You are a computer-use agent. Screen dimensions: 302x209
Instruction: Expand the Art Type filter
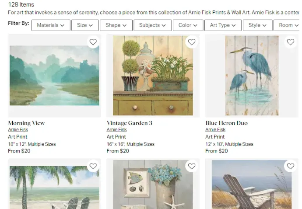tap(223, 25)
